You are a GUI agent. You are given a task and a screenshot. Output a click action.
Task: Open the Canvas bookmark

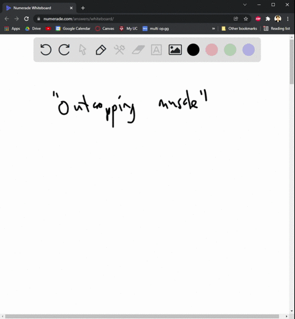(x=104, y=29)
